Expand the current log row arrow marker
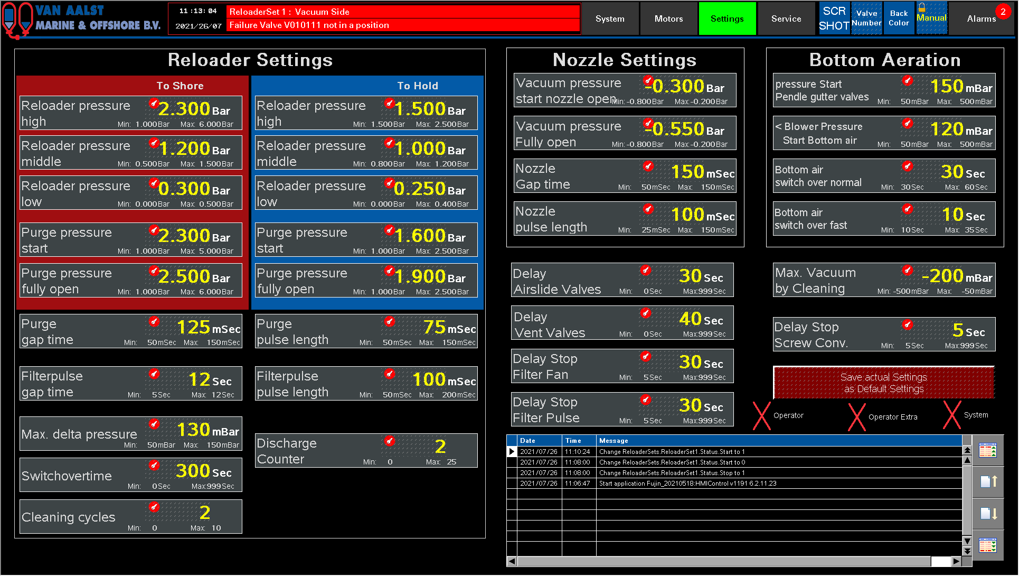Image resolution: width=1019 pixels, height=576 pixels. coord(512,452)
